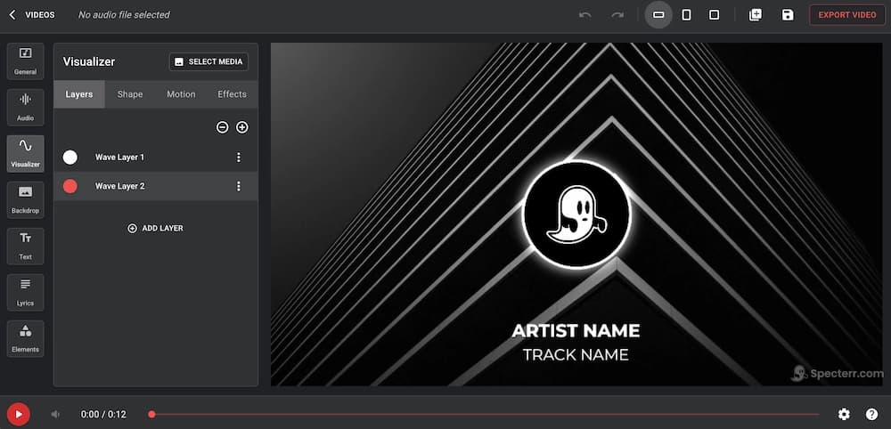Switch to the Motion tab
Image resolution: width=891 pixels, height=429 pixels.
click(x=181, y=94)
